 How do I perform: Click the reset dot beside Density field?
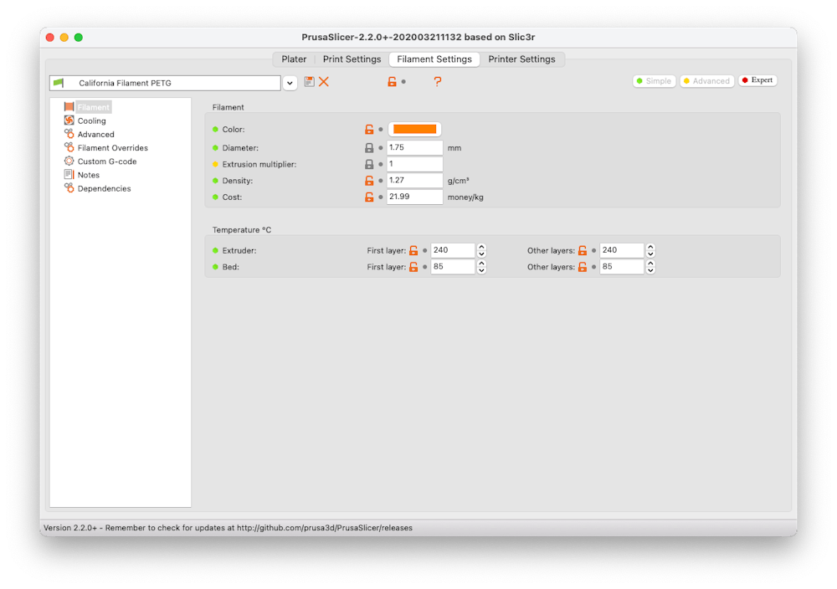(x=381, y=181)
